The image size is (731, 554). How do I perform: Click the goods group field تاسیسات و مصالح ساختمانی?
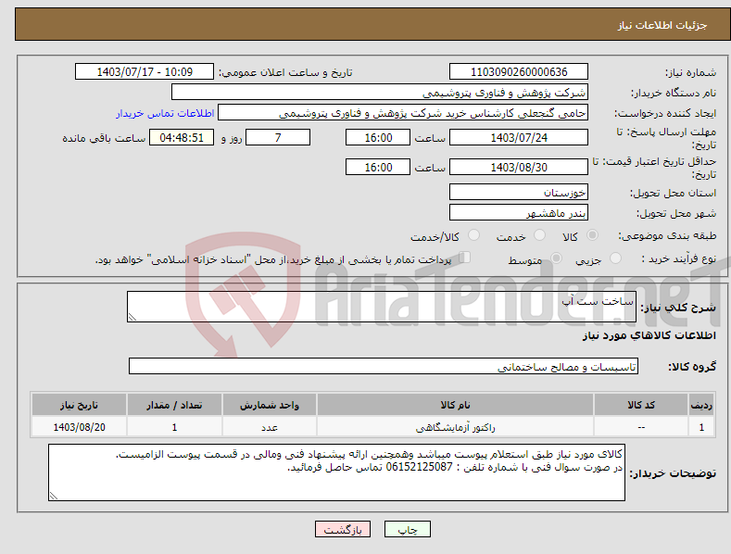click(384, 367)
